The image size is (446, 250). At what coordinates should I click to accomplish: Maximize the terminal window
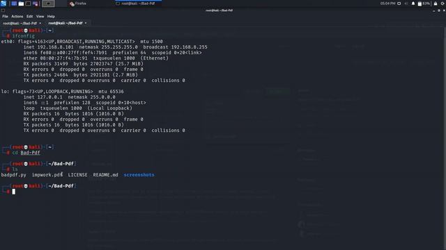pos(439,10)
